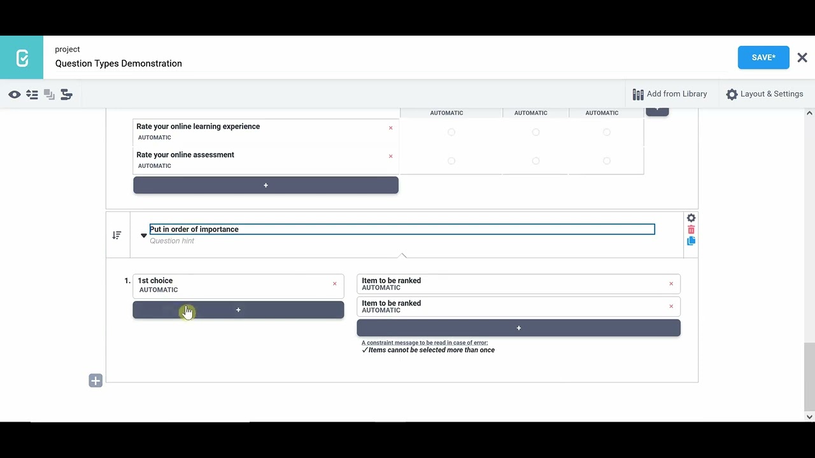Viewport: 815px width, 458px height.
Task: Select first radio for online learning experience
Action: coord(451,132)
